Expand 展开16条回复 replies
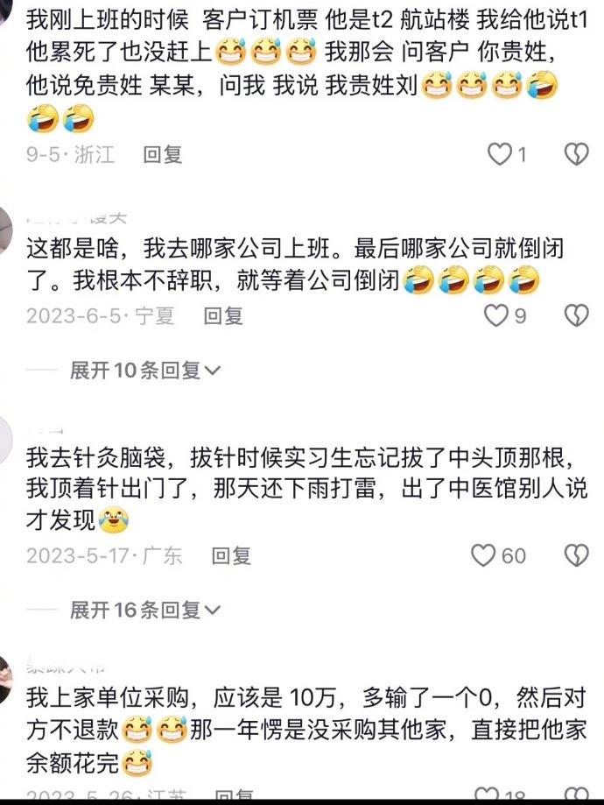604x805 pixels. pos(145,610)
